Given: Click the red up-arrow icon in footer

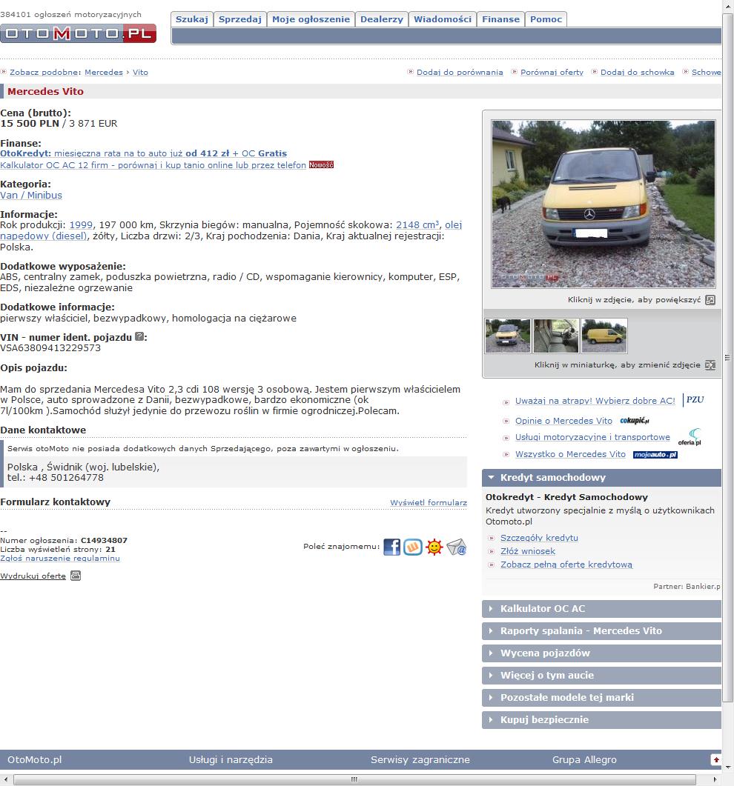Looking at the screenshot, I should 716,759.
